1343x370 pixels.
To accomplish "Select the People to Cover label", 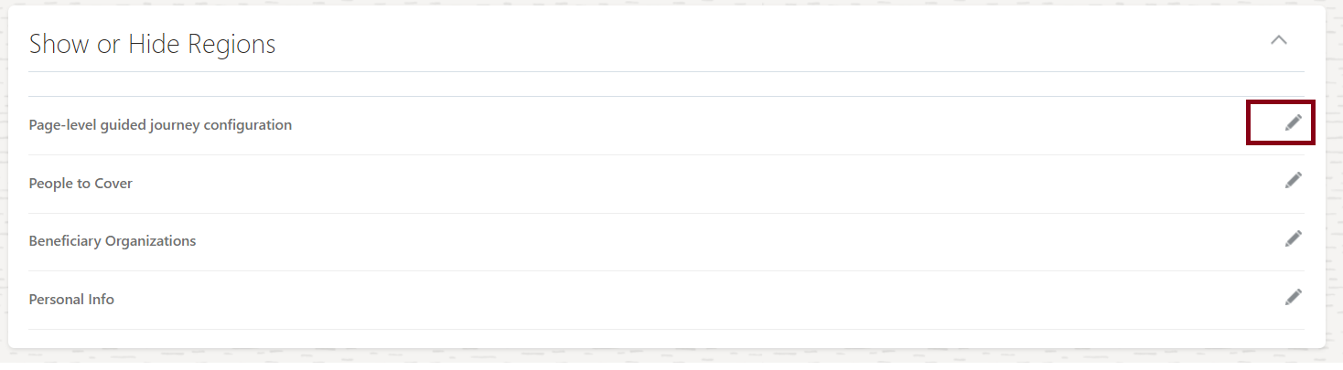I will 81,184.
